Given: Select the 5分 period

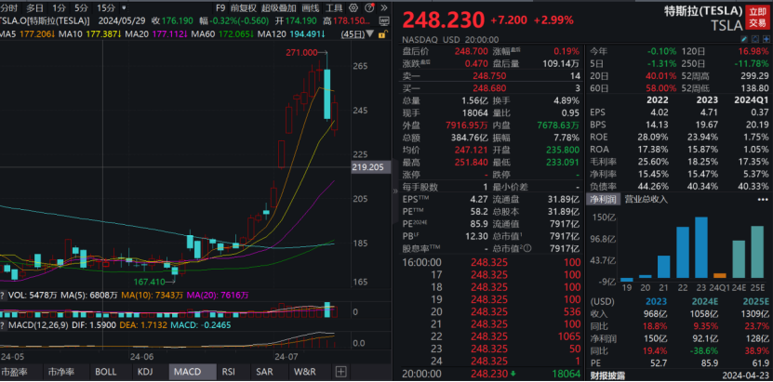Looking at the screenshot, I should click(x=81, y=7).
